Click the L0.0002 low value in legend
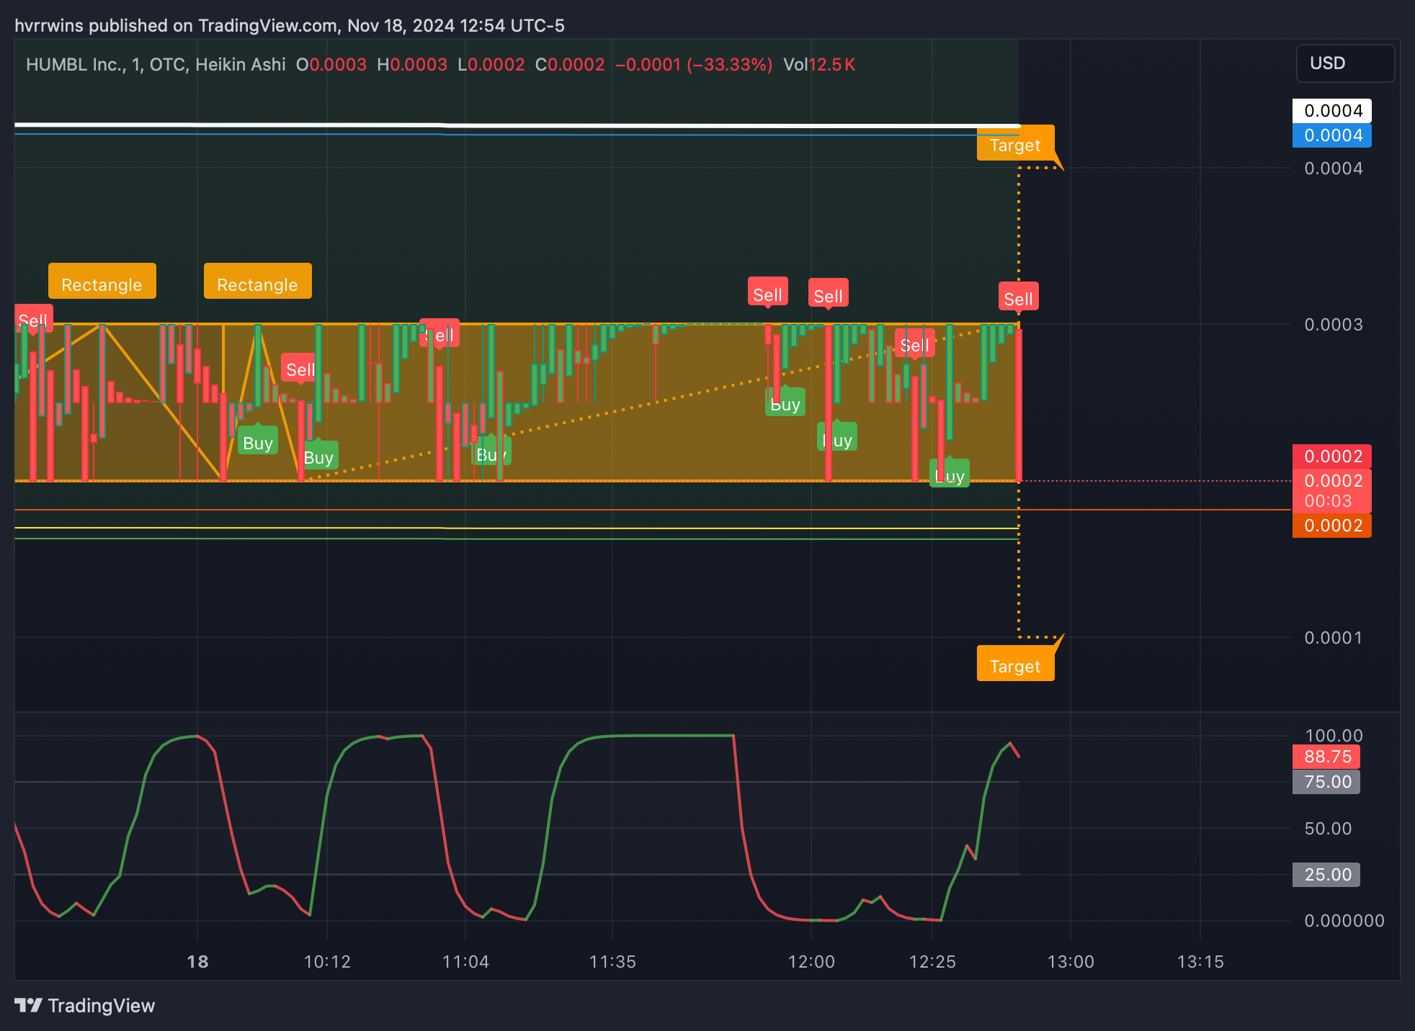 (x=491, y=65)
